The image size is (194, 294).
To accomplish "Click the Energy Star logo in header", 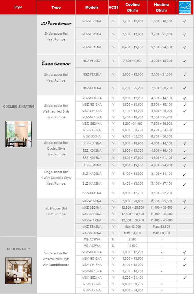I will pyautogui.click(x=185, y=8).
